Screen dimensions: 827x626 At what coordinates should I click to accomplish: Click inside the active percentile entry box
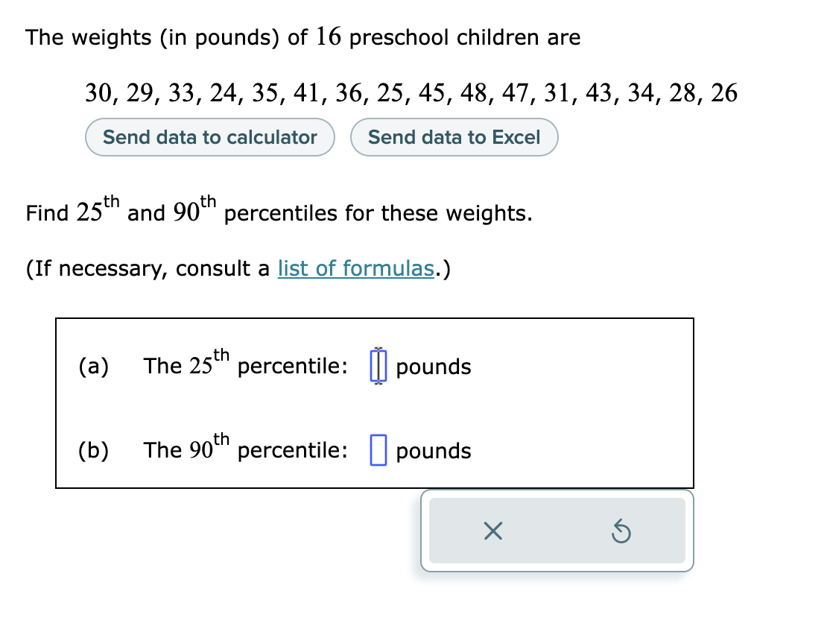point(378,366)
